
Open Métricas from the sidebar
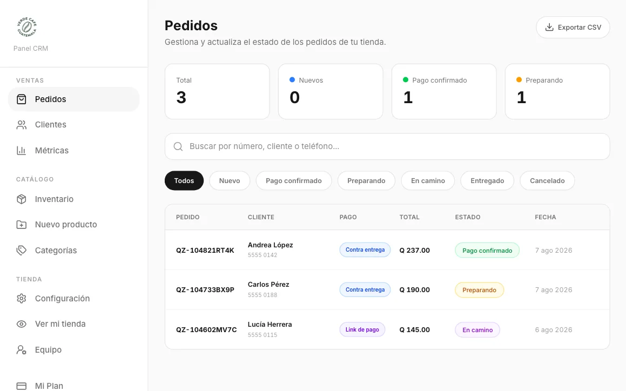pos(74,151)
